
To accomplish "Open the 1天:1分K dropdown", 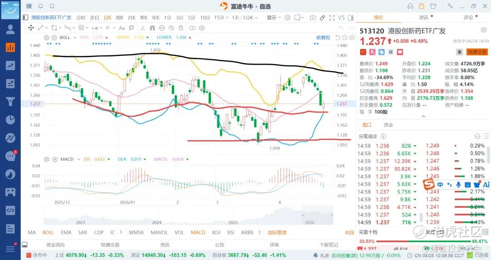I will (x=245, y=18).
